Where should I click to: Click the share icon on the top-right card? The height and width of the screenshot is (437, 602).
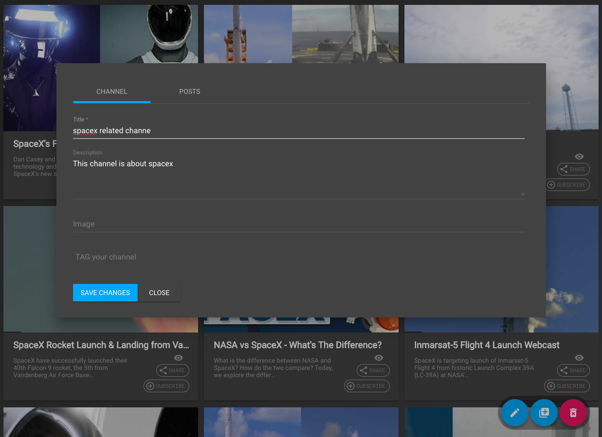573,169
